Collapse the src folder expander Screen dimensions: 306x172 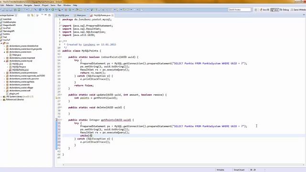click(1, 43)
